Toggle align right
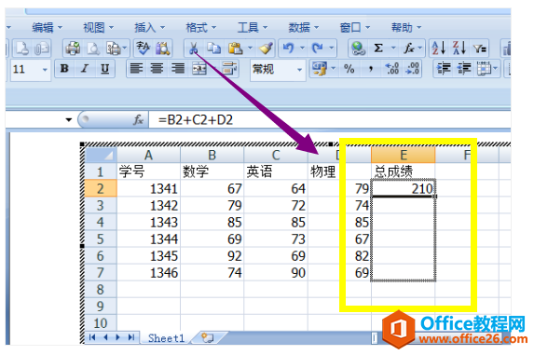 click(177, 69)
